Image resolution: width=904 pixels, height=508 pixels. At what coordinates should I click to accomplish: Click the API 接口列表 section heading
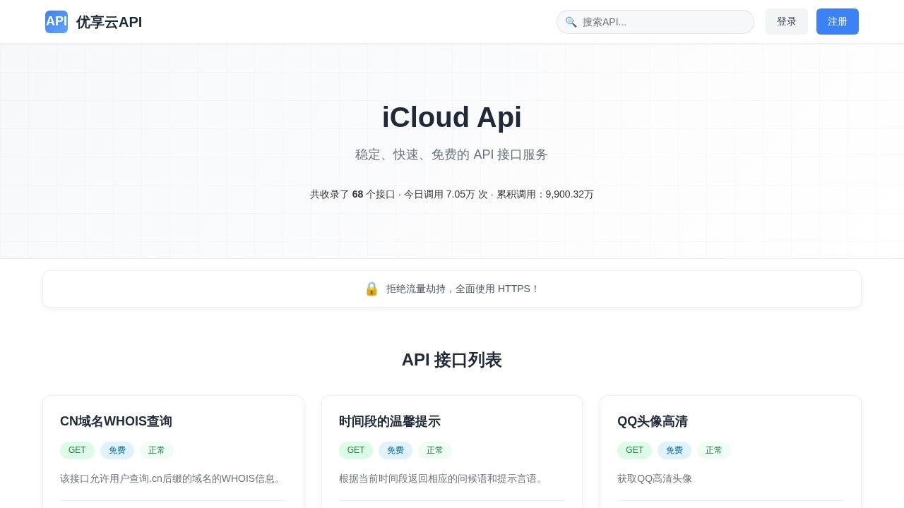point(452,360)
